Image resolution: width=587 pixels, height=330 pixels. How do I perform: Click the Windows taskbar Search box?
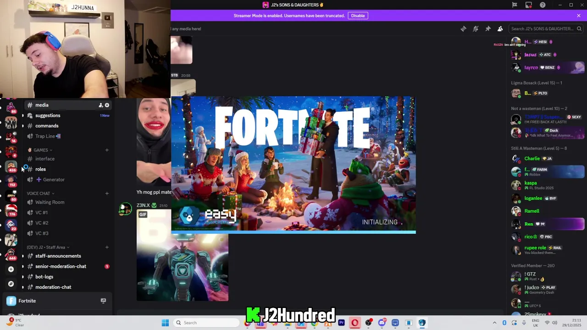pyautogui.click(x=206, y=323)
